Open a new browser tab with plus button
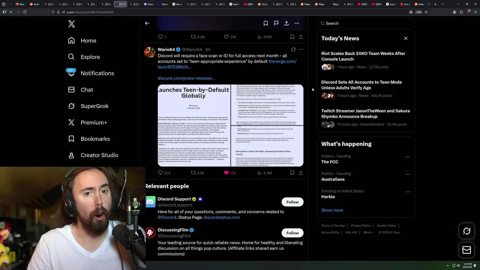The height and width of the screenshot is (270, 480). tap(435, 4)
